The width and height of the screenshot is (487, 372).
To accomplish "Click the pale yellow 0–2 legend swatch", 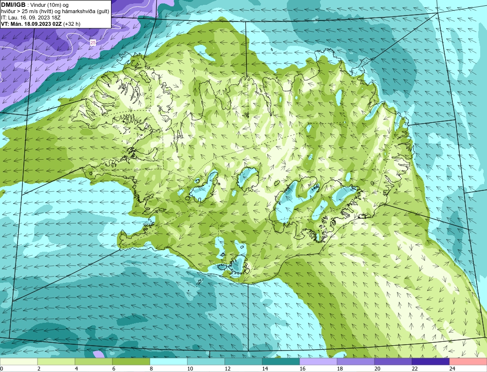I will (x=19, y=362).
